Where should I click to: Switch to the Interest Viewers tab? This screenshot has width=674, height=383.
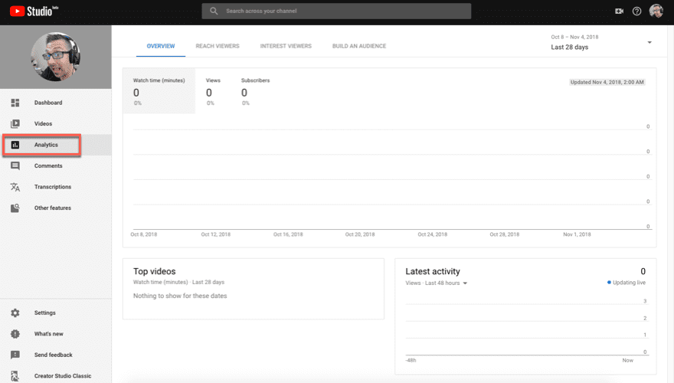(286, 46)
